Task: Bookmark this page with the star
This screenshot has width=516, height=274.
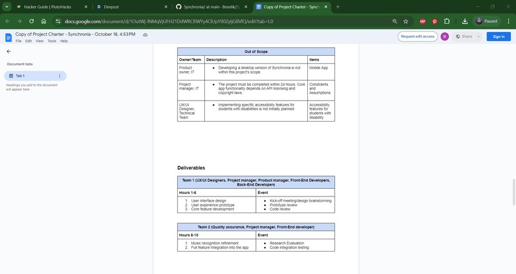Action: coord(406,21)
